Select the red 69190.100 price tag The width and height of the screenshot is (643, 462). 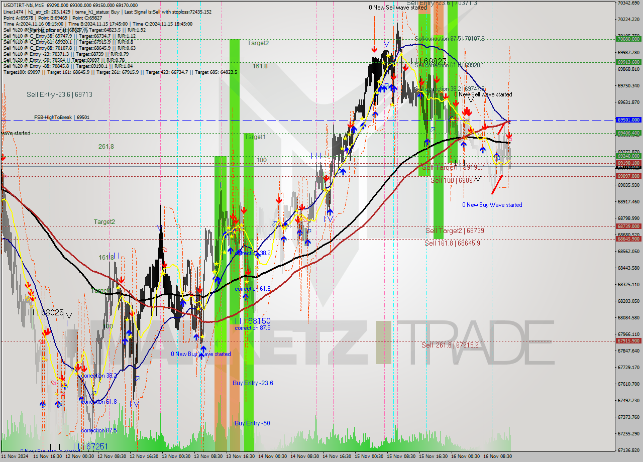[x=628, y=163]
